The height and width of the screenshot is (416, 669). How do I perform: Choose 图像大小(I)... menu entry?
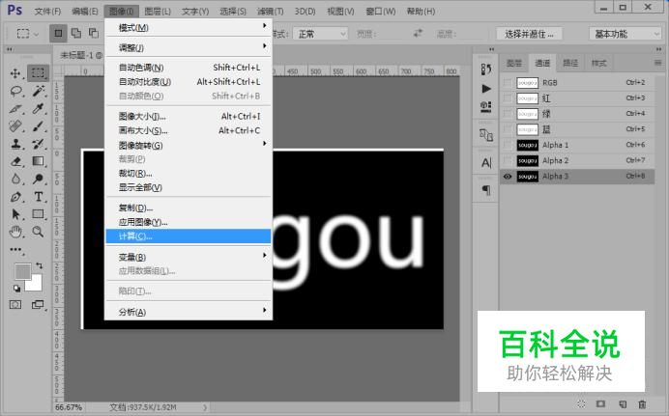click(x=189, y=116)
